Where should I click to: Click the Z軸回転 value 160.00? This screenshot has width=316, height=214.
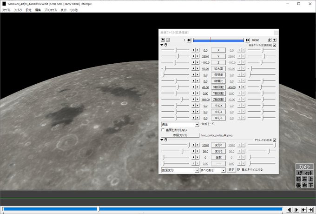coord(205,100)
